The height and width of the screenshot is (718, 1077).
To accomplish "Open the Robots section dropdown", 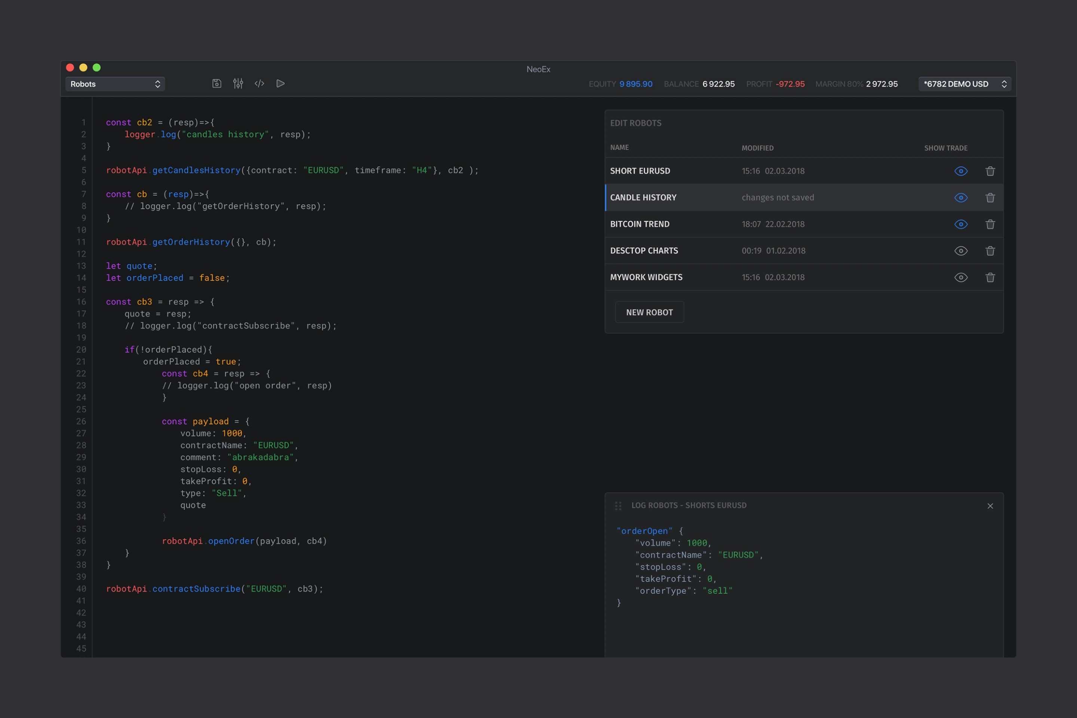I will pos(115,84).
